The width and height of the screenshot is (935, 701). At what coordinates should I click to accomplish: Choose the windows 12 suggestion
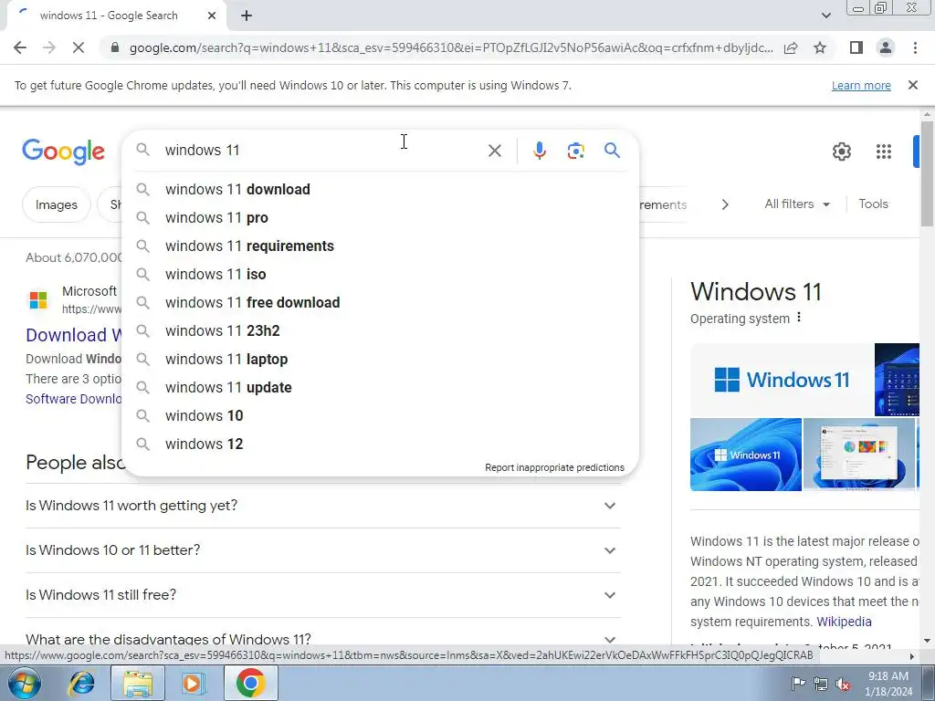[x=380, y=444]
